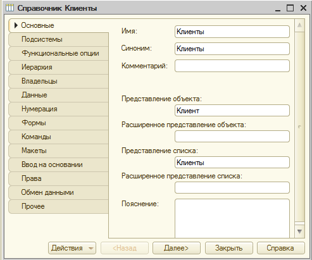Image resolution: width=312 pixels, height=260 pixels.
Task: Click the catalog window title icon
Action: pos(9,8)
